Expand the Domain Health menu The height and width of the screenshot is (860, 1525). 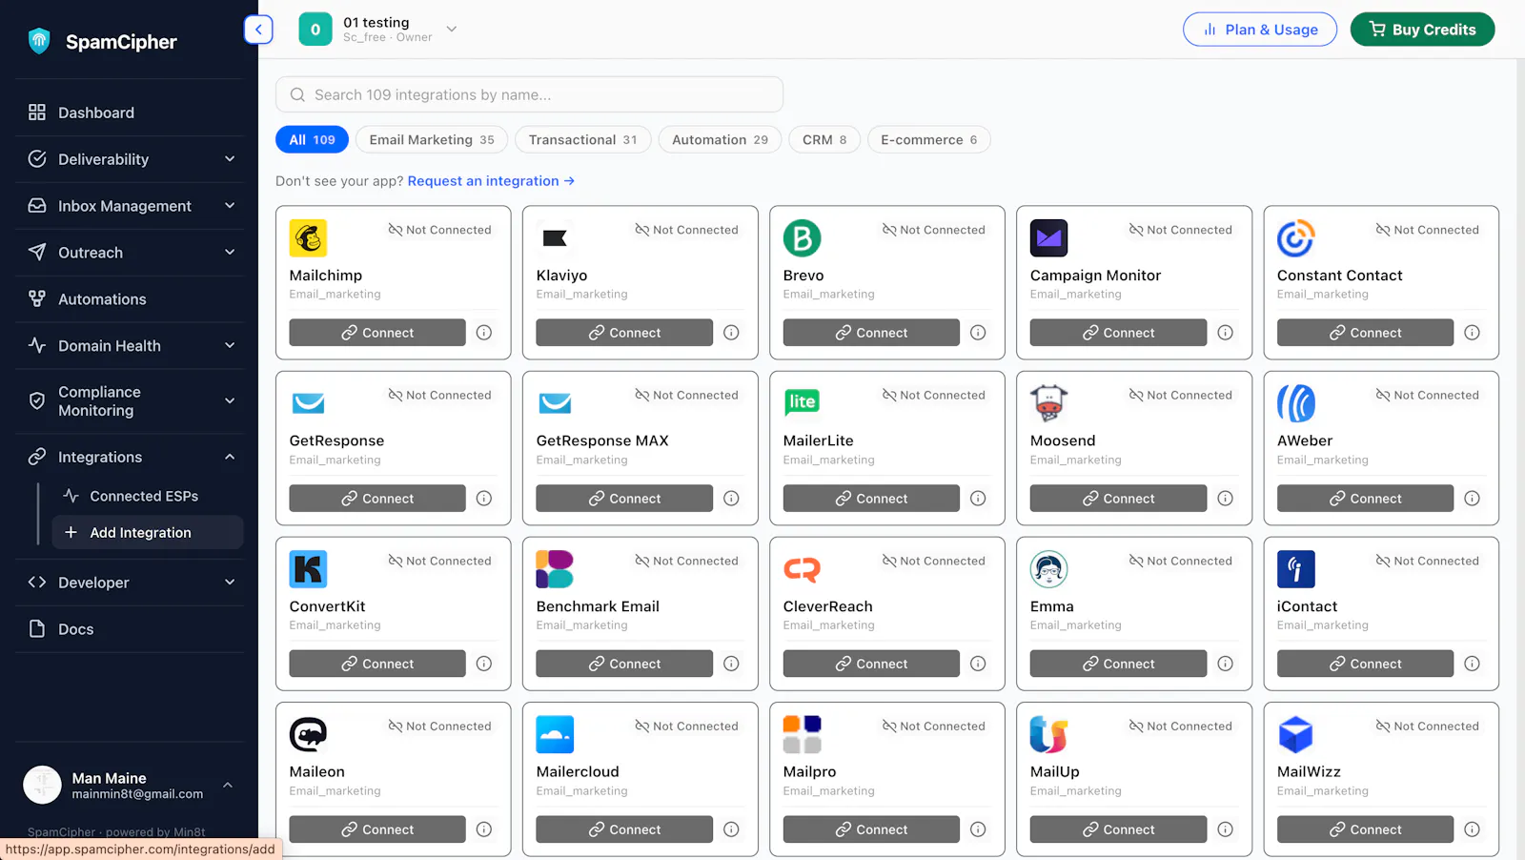pos(130,346)
